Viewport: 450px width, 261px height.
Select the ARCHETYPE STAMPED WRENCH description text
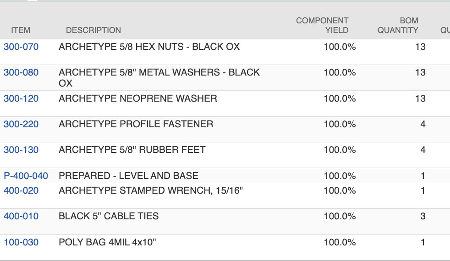(151, 190)
